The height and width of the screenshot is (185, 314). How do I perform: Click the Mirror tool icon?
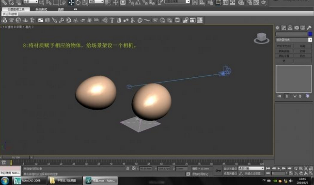(195, 2)
